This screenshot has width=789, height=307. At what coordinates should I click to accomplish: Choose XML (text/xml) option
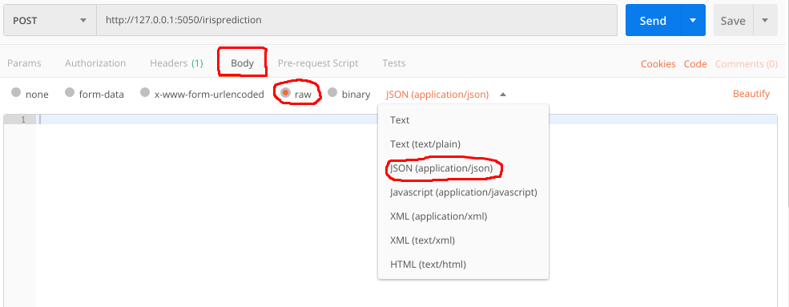tap(463, 240)
